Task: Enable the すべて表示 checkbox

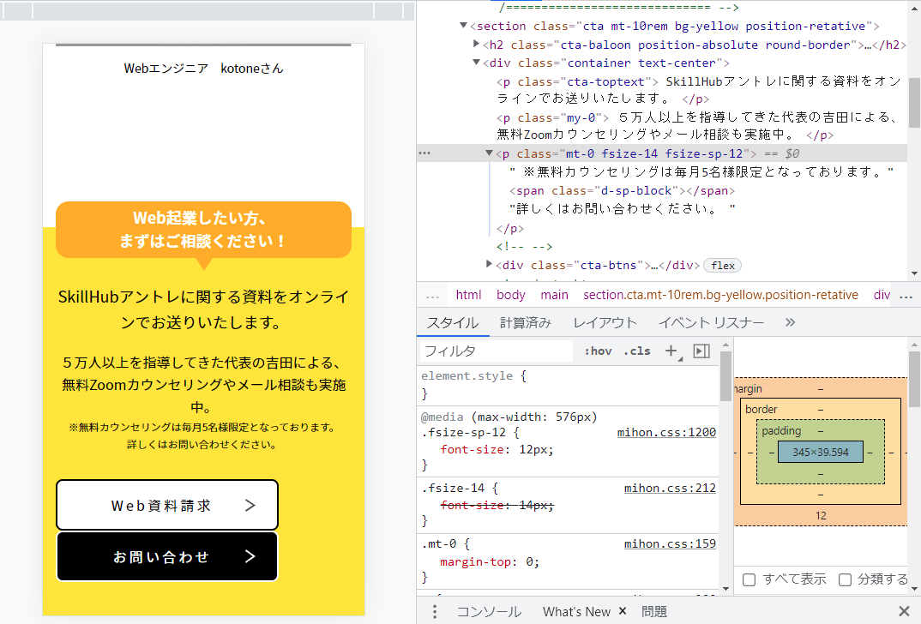Action: coord(749,580)
